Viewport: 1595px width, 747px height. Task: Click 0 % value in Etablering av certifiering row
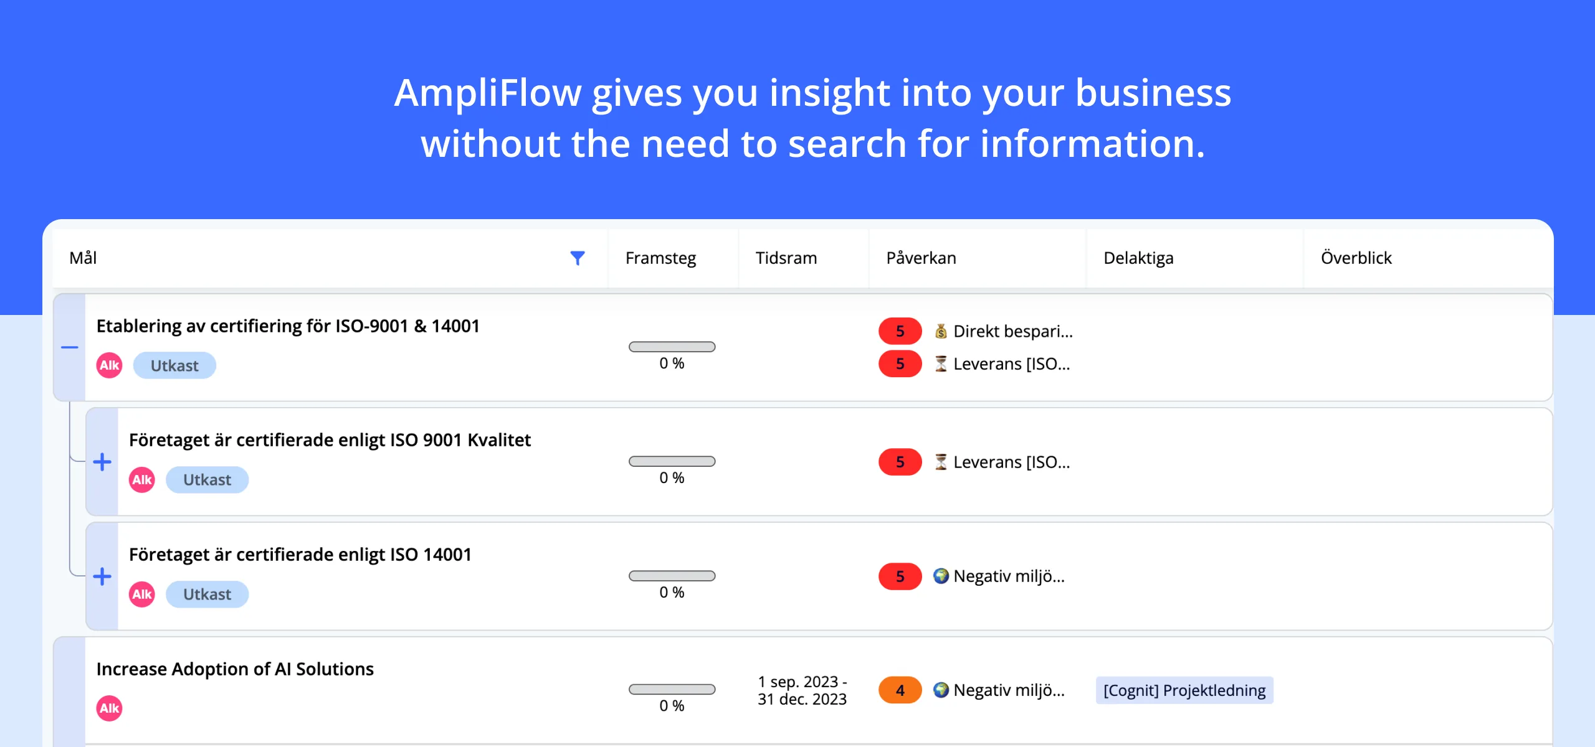672,364
